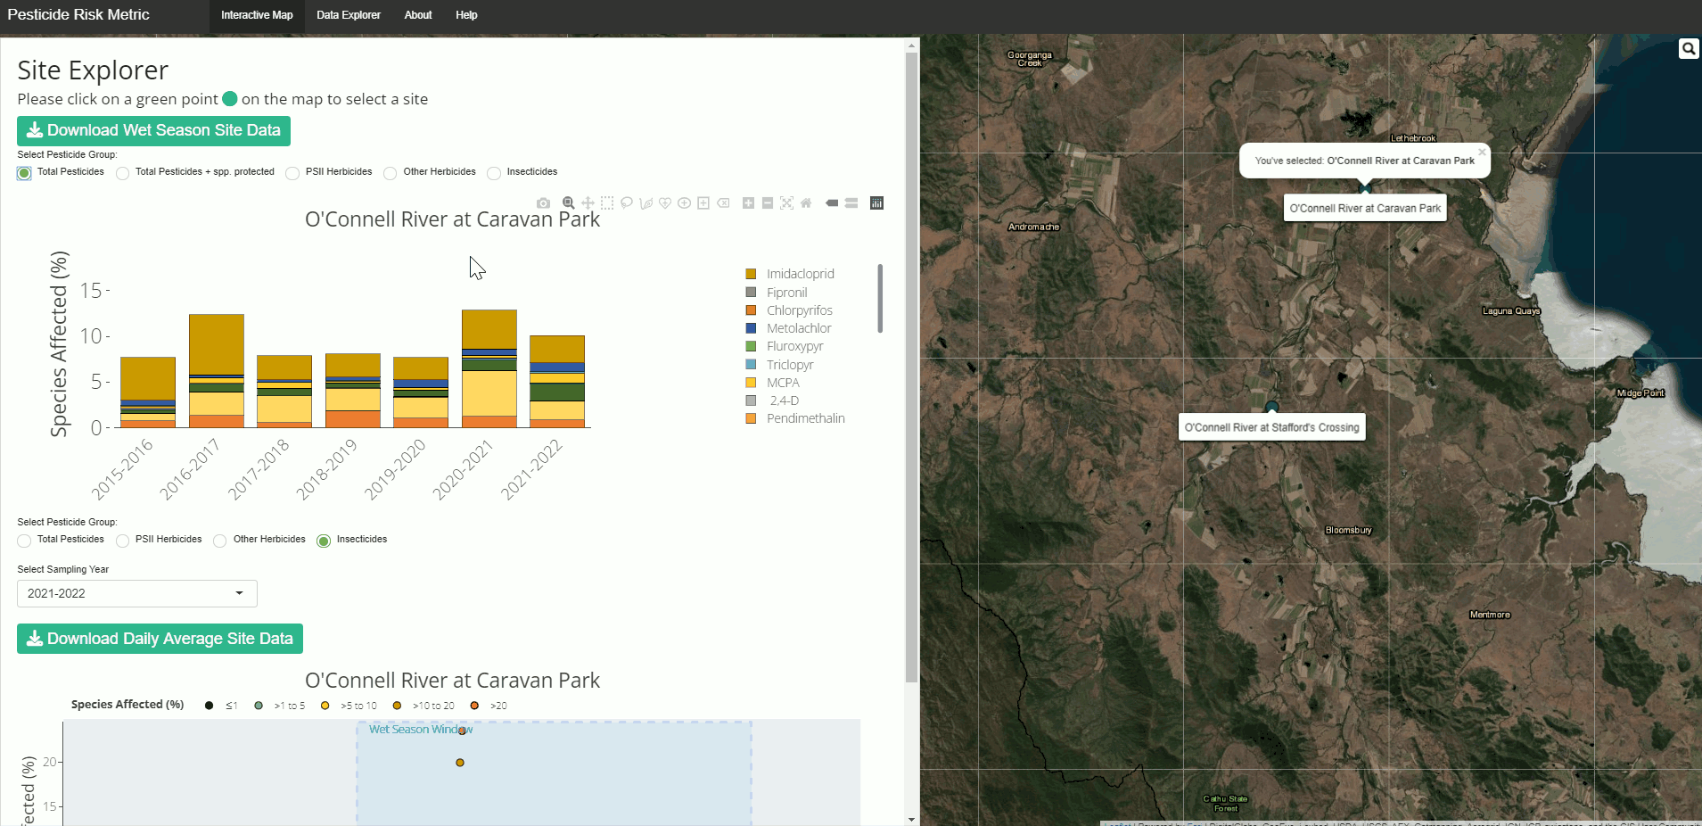Select top Other Herbicides radio button
Image resolution: width=1702 pixels, height=826 pixels.
click(390, 173)
